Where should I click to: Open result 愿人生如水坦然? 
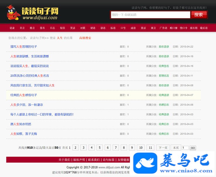21,124
